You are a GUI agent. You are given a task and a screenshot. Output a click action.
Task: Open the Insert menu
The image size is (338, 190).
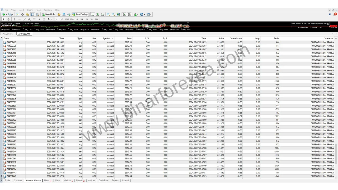[21, 10]
